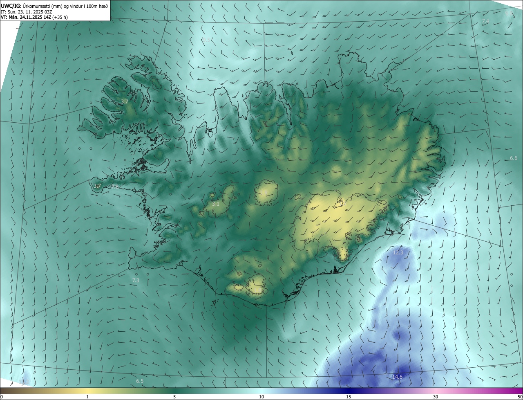Click the 7.4 value label

485,21
